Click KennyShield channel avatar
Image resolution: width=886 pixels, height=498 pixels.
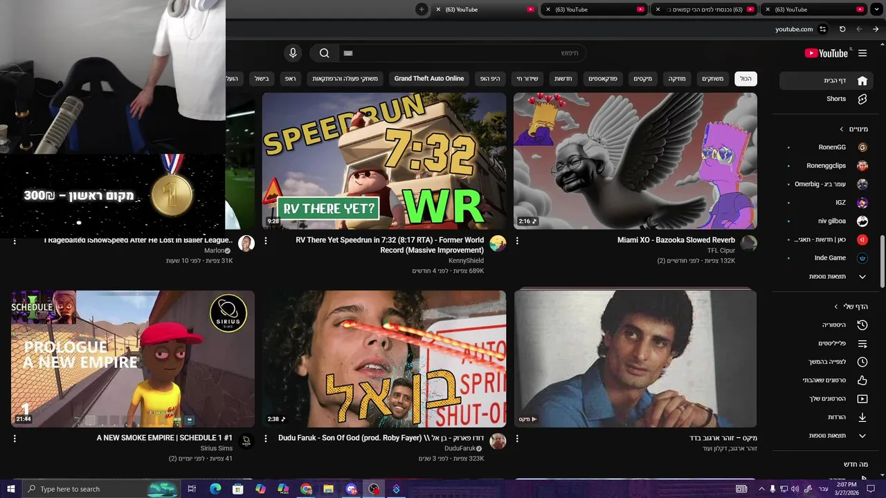point(498,243)
